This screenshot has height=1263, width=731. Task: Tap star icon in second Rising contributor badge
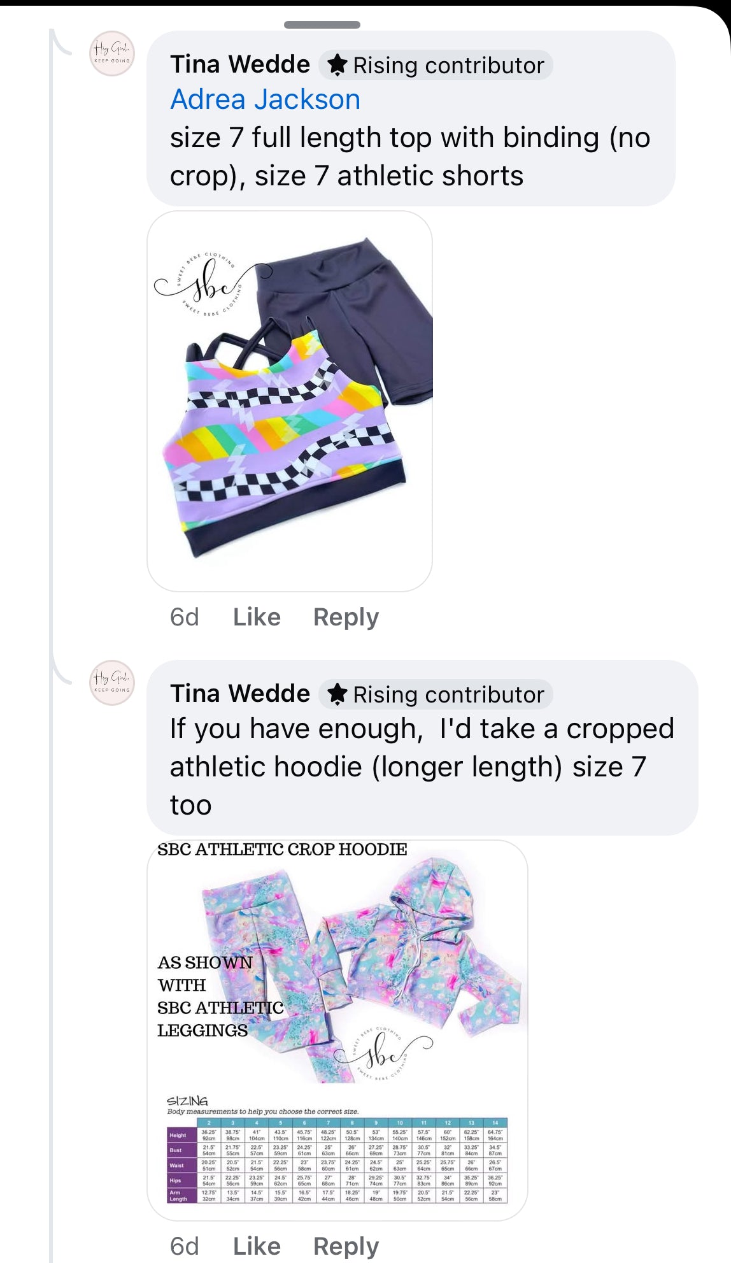(x=337, y=694)
